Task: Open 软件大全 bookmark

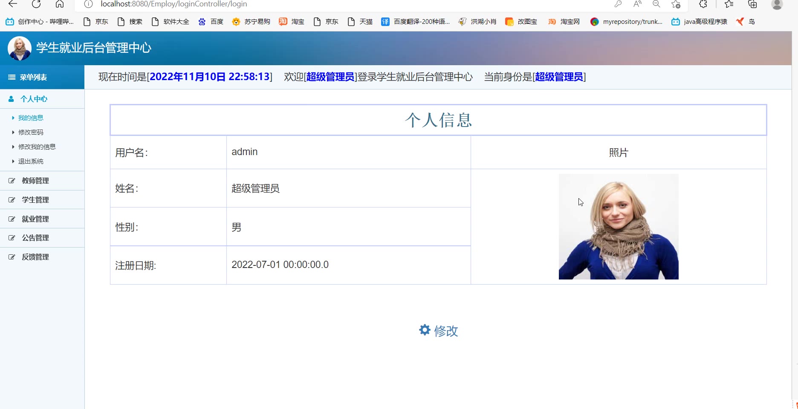Action: [x=170, y=21]
